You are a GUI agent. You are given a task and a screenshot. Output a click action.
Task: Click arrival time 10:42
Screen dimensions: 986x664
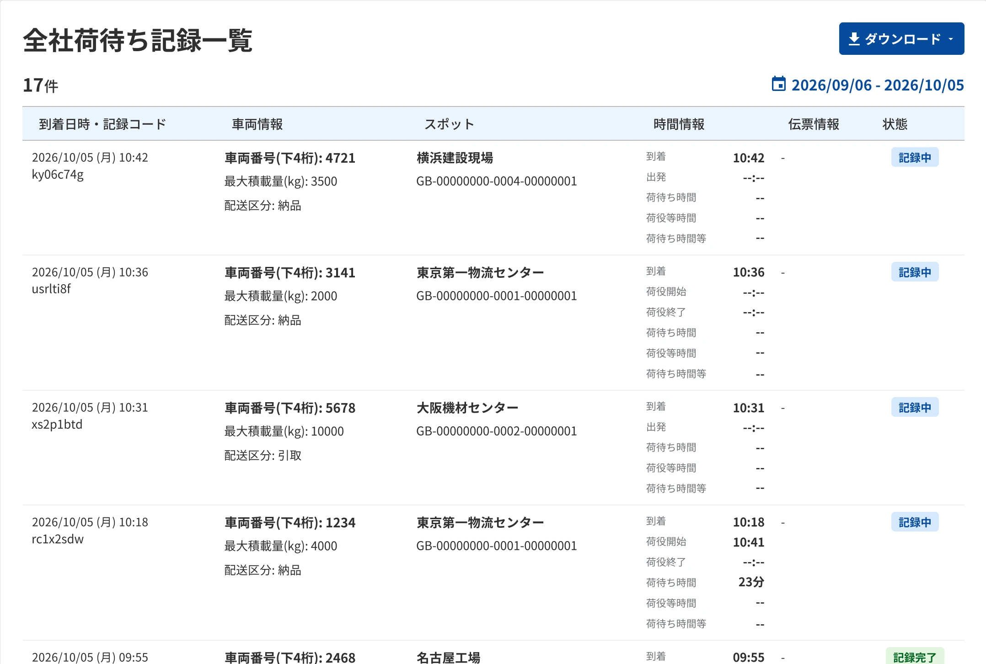(x=748, y=158)
